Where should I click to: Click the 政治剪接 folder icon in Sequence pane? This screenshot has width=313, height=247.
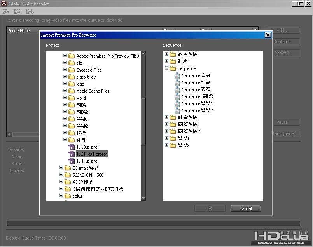click(173, 54)
